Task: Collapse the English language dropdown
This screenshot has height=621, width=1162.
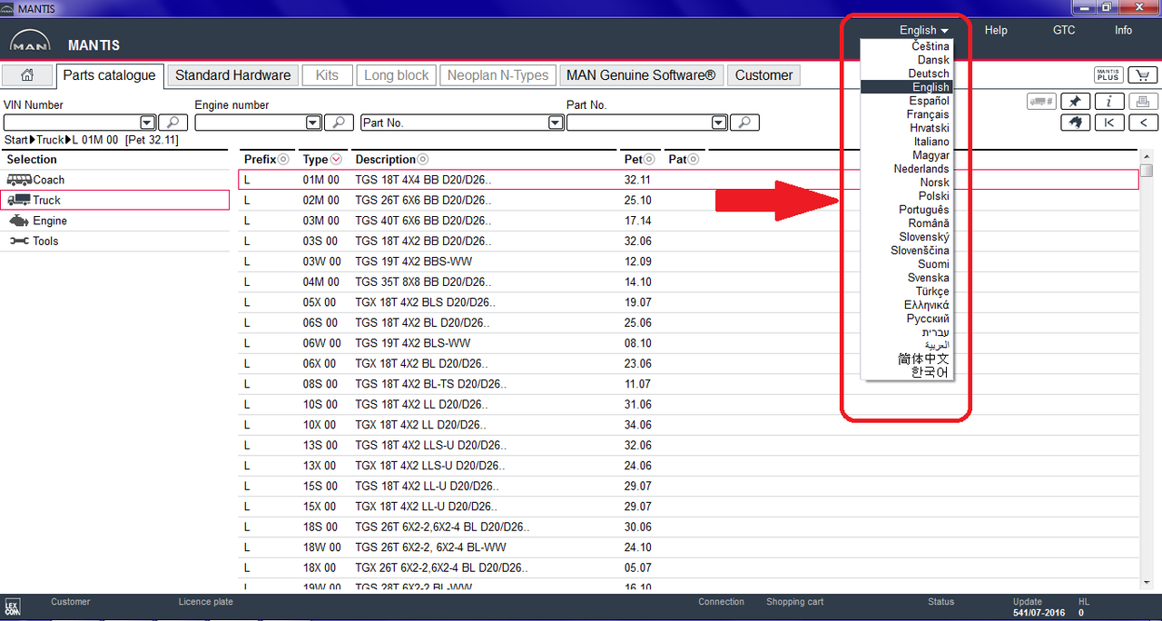Action: [x=923, y=30]
